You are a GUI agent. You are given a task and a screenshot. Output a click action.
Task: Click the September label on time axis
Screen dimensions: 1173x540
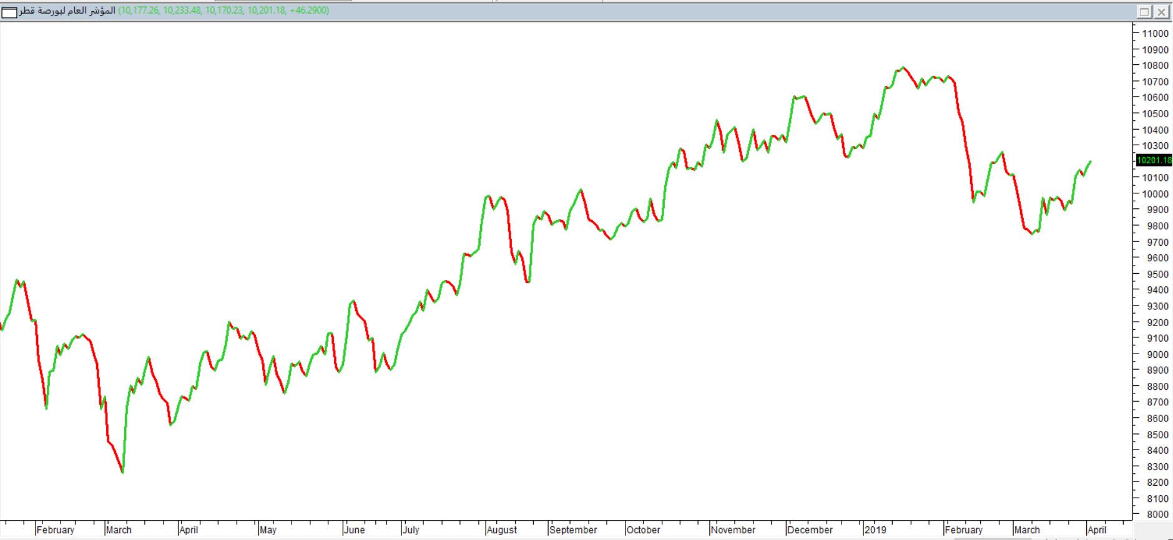(573, 530)
